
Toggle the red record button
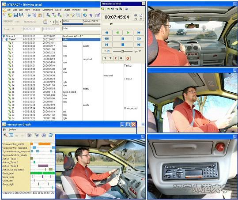click(128, 58)
